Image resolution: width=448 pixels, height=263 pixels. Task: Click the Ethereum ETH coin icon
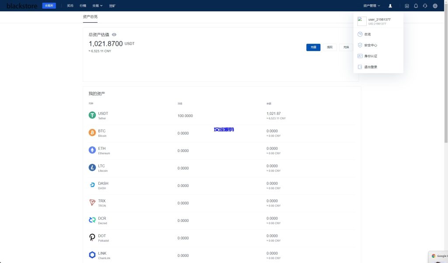(92, 150)
